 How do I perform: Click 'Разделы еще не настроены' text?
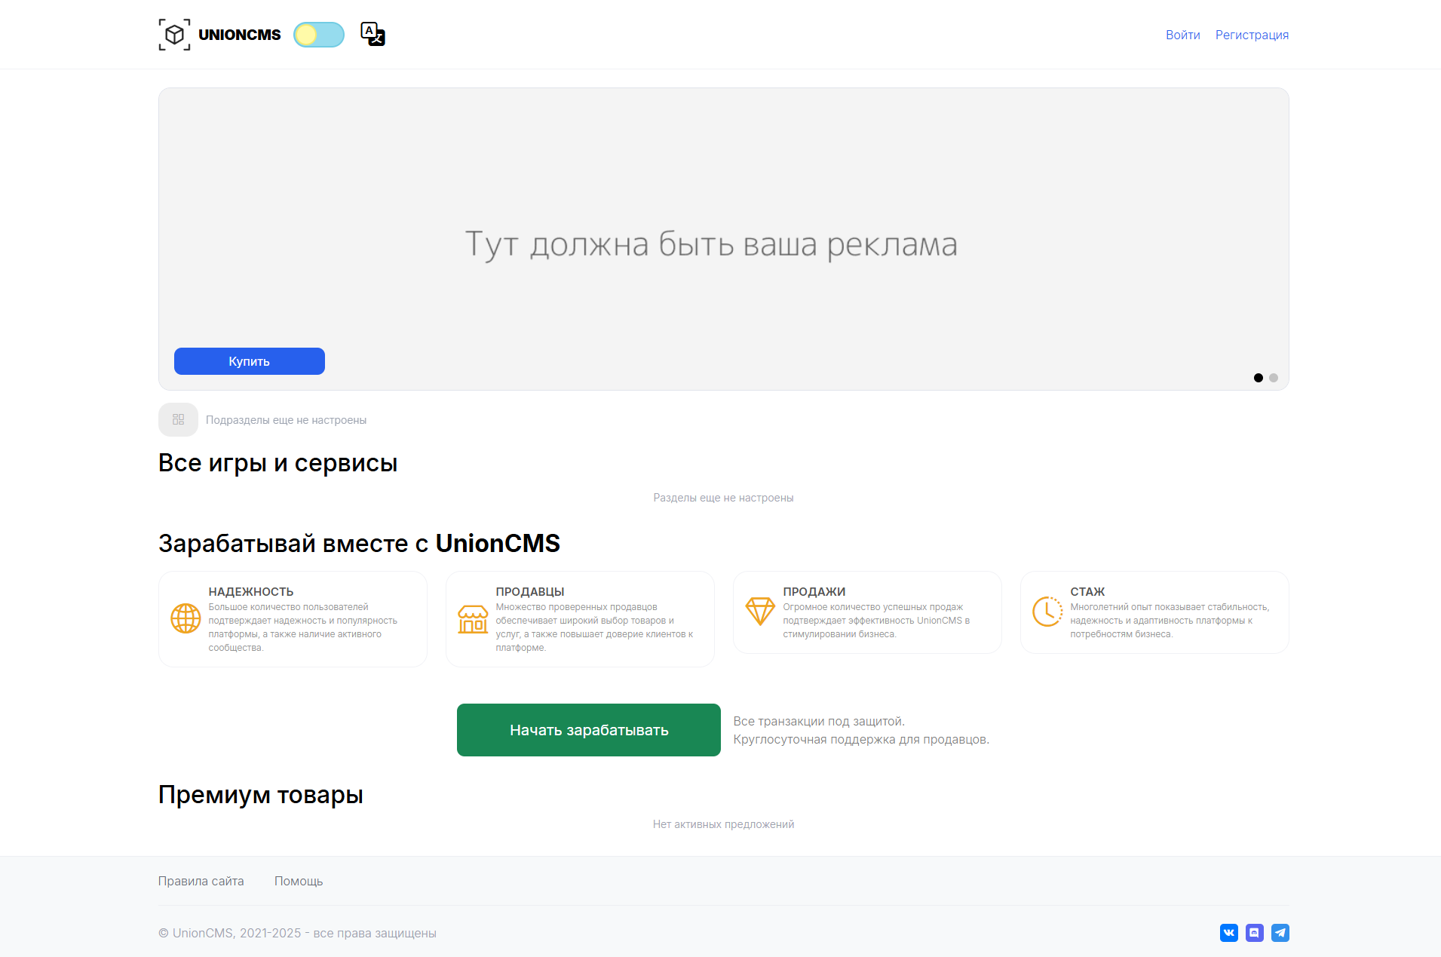click(x=724, y=498)
